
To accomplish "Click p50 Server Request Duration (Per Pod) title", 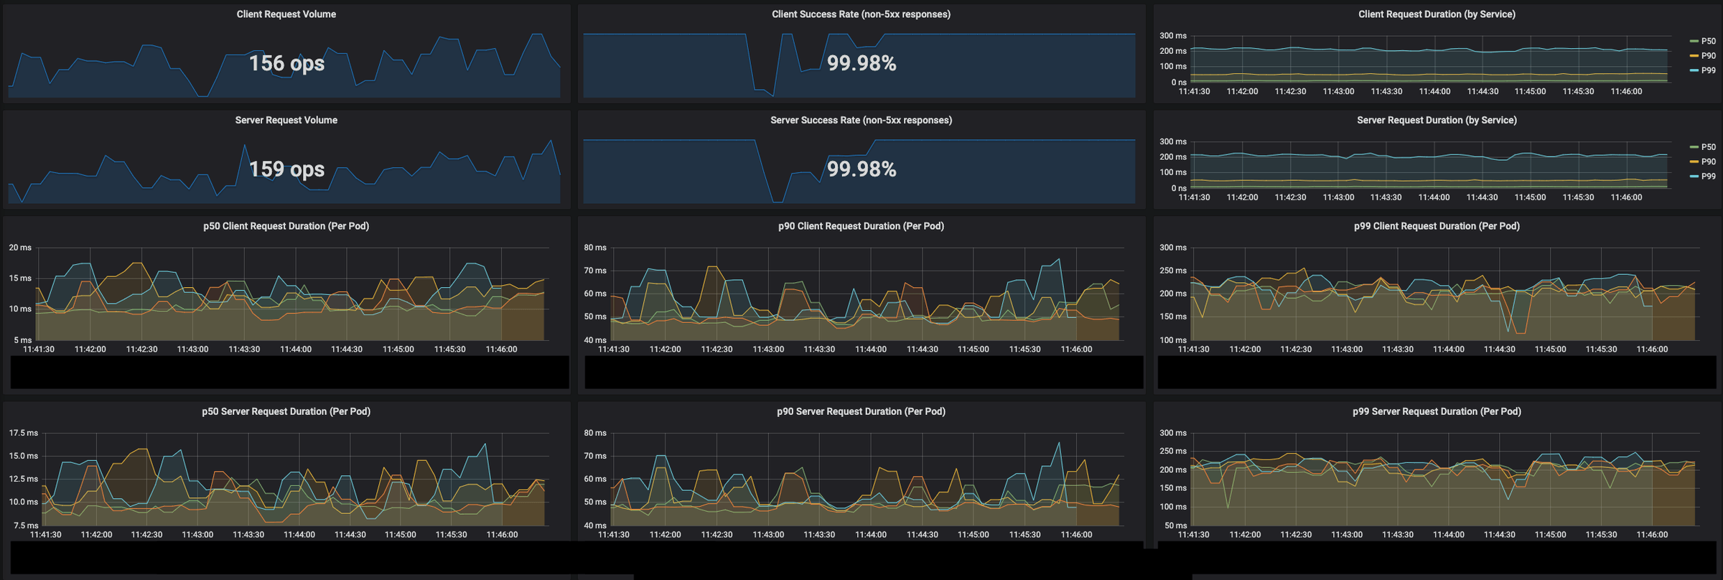I will tap(286, 411).
